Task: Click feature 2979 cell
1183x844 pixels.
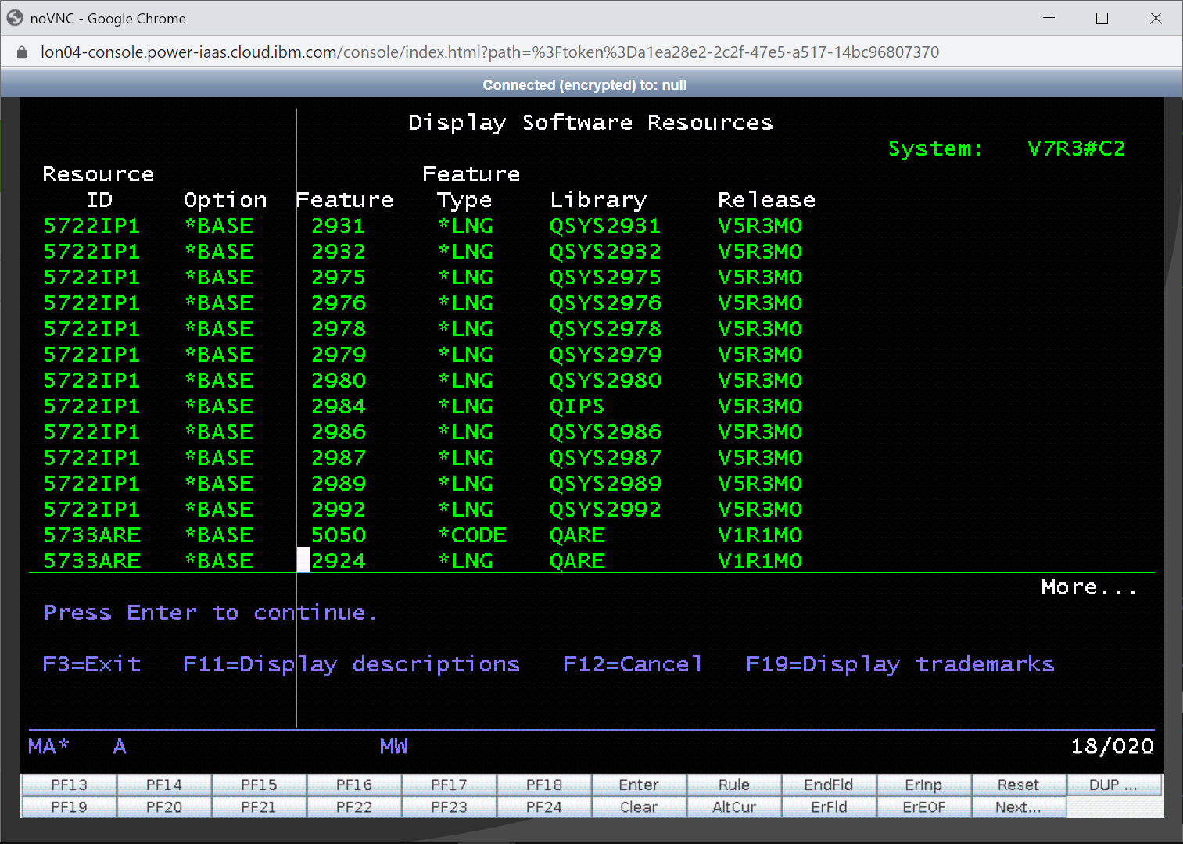Action: 339,355
